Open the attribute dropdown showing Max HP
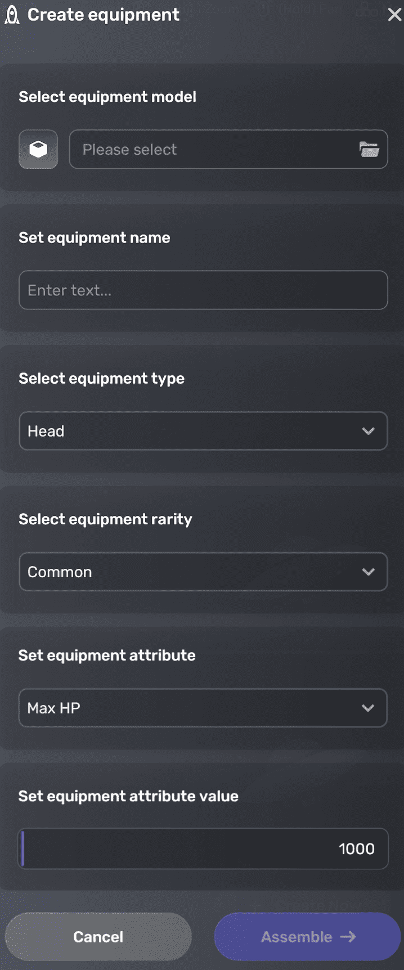The height and width of the screenshot is (970, 404). tap(203, 708)
